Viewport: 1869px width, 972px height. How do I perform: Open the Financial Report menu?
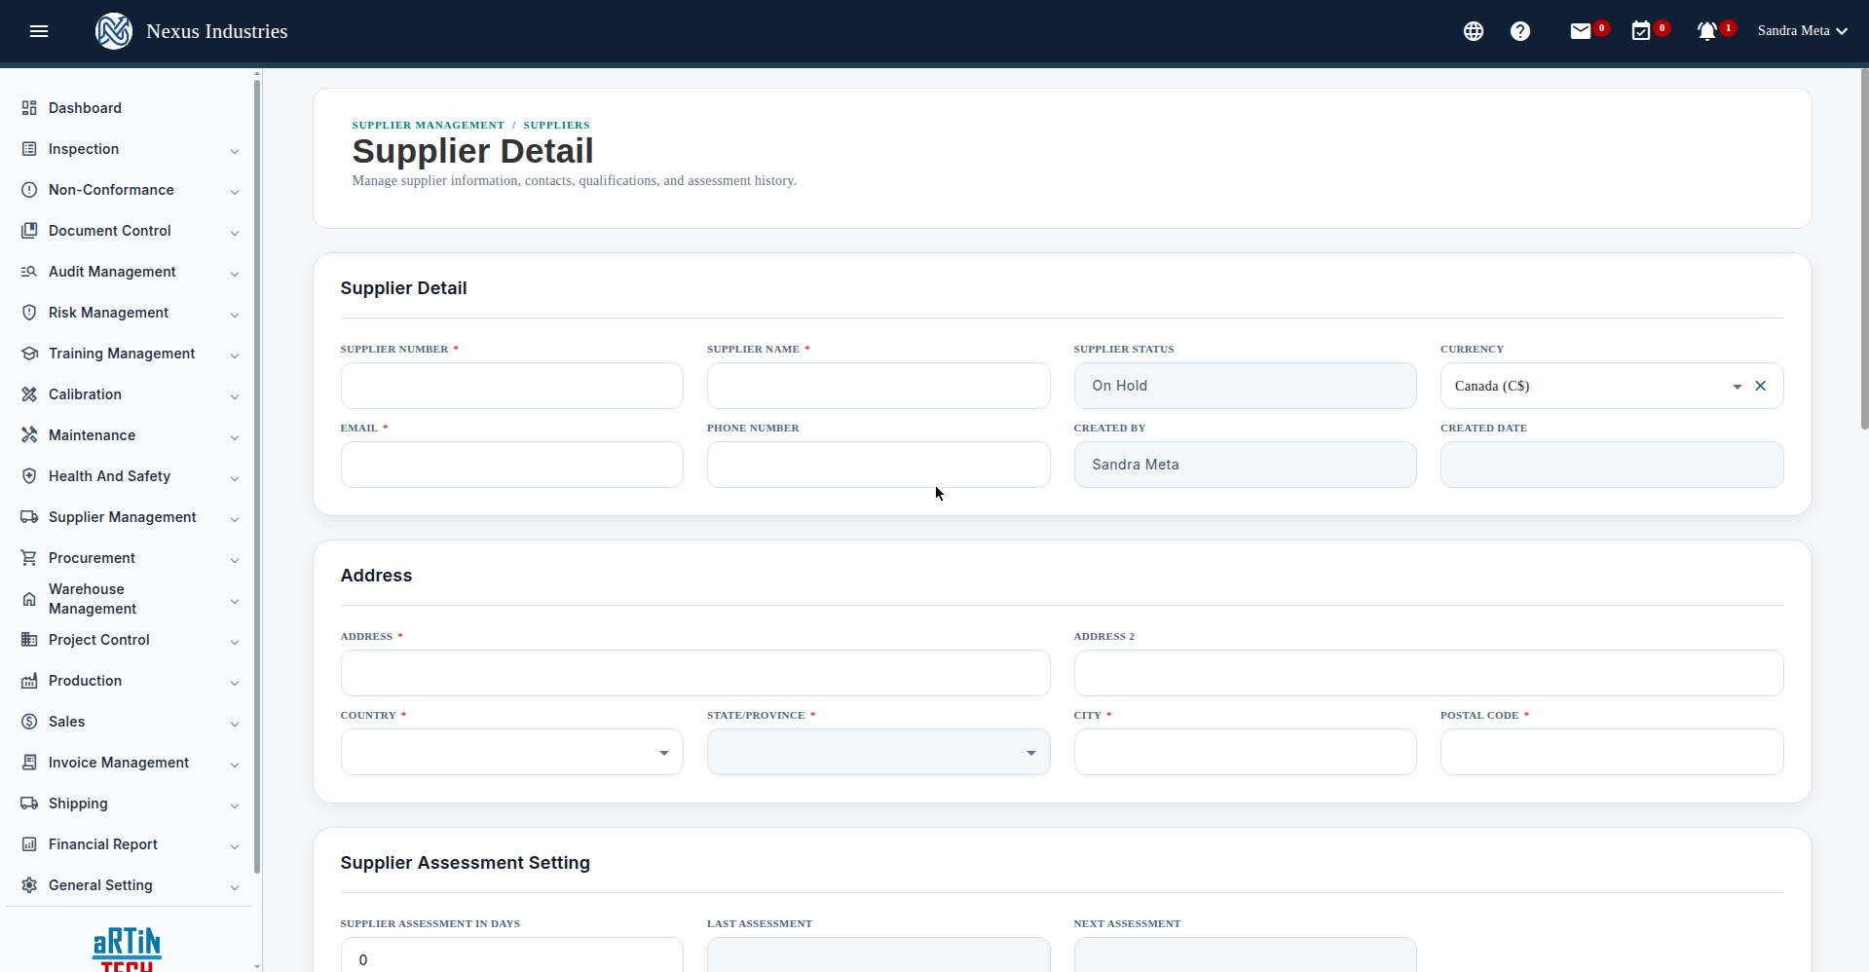tap(131, 844)
